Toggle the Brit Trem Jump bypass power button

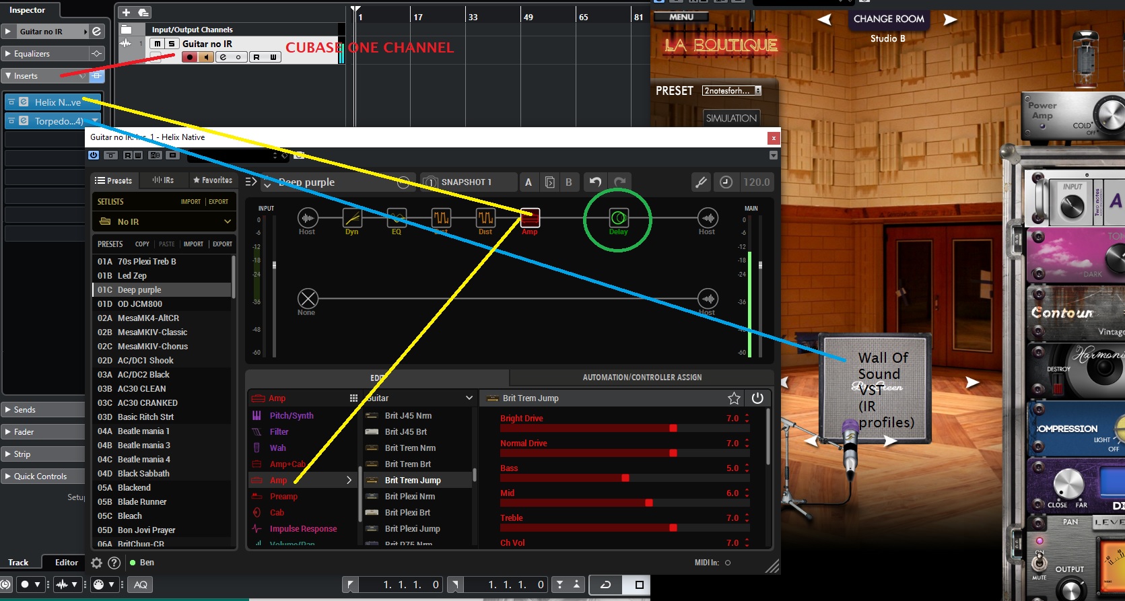pyautogui.click(x=757, y=398)
